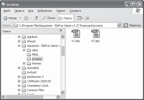The width and height of the screenshot is (144, 100).
Task: Select the CAMtastic 2000 DE folder icon
Action: [24, 81]
